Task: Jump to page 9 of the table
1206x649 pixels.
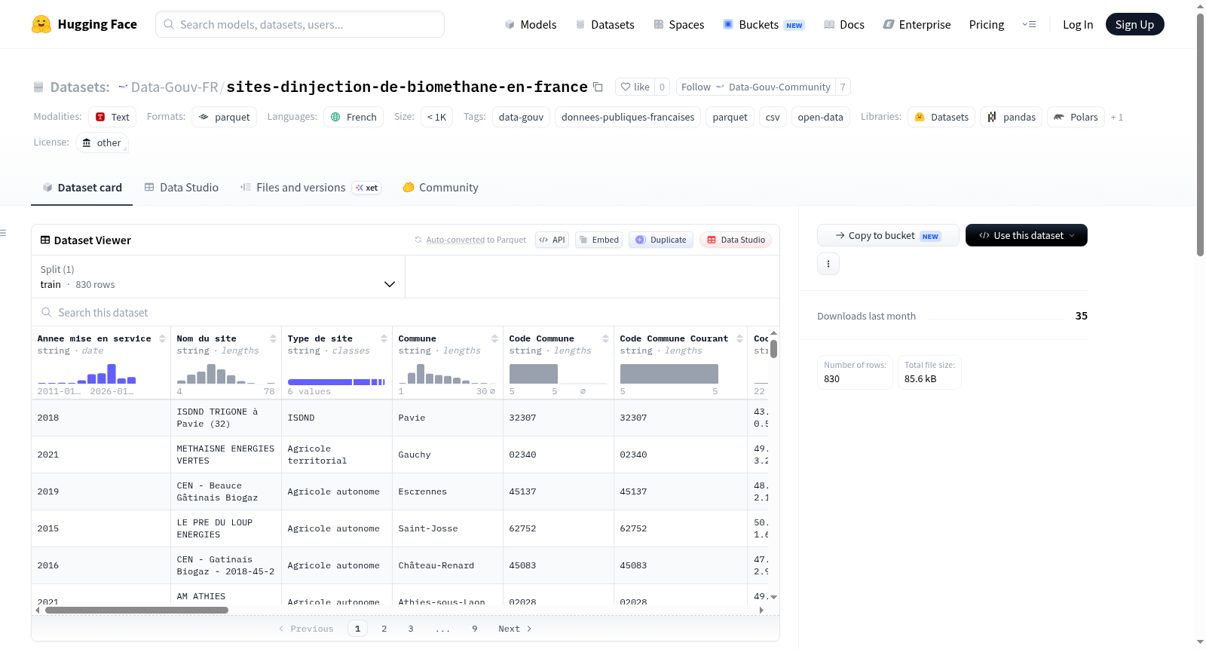Action: 475,629
